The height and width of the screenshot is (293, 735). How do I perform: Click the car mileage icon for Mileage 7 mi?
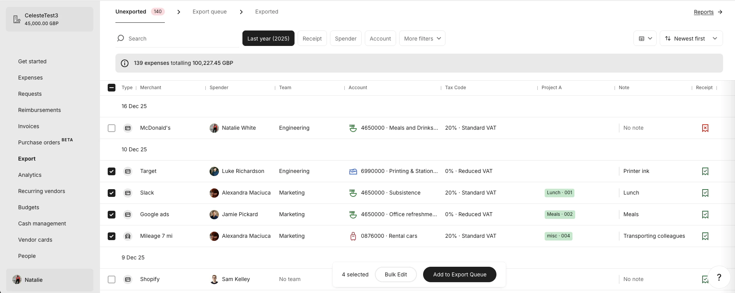[128, 236]
